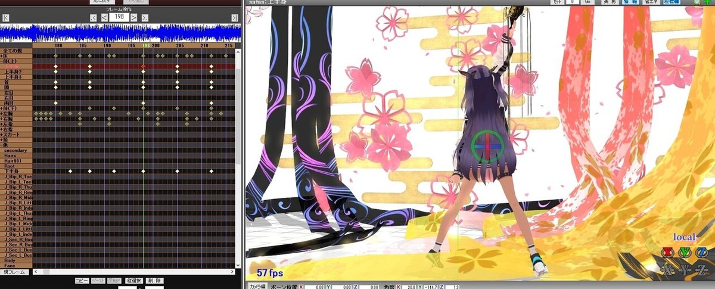Expand the +体(下) lower body group
715x289 pixels.
tap(16, 108)
